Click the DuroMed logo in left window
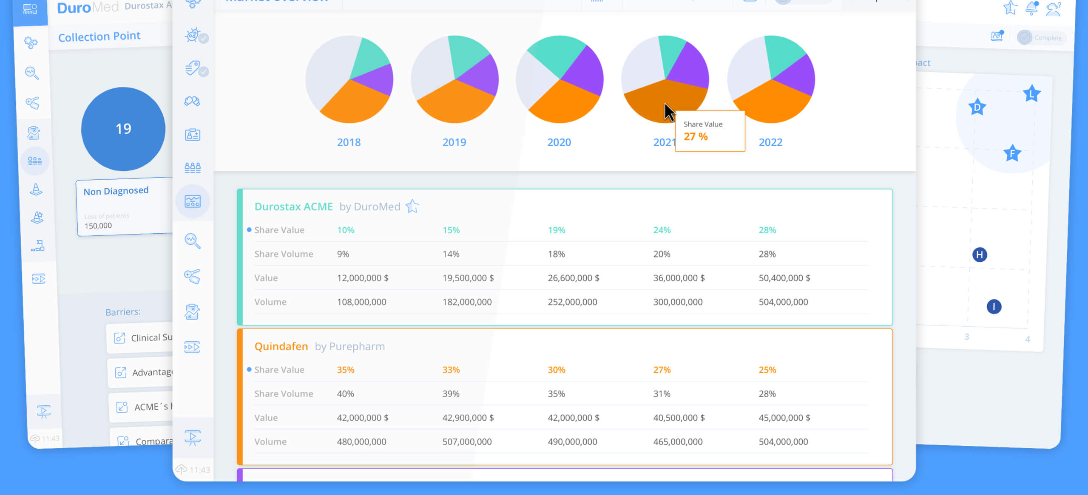1088x495 pixels. coord(87,8)
